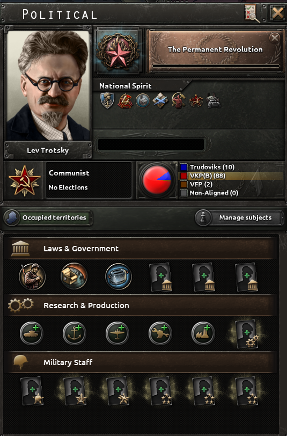Add first political advisor slot

[x=161, y=277]
